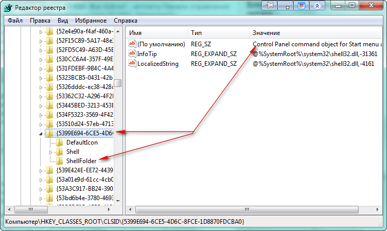Click the registry path in the status bar

point(125,221)
